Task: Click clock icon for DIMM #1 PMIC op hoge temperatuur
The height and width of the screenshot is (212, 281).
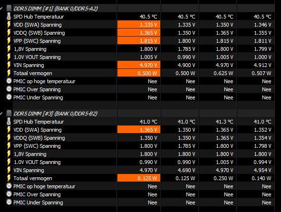Action: 9,81
